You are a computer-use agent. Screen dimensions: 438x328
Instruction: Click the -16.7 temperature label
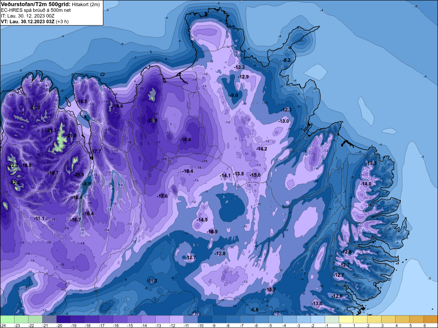[76, 220]
